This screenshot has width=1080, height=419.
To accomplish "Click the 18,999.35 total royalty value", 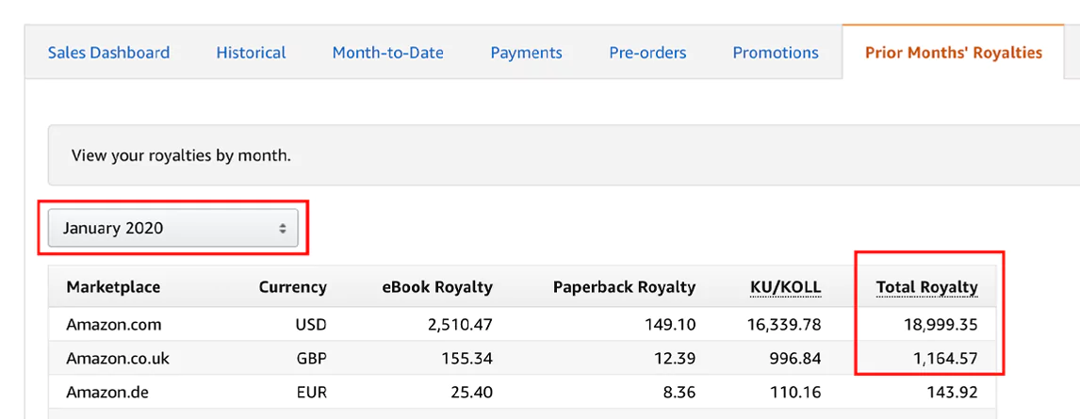I will tap(941, 324).
